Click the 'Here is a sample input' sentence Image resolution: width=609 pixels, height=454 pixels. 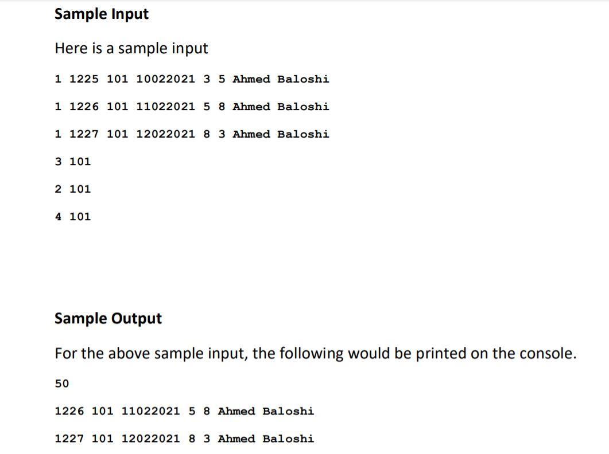[x=131, y=49]
